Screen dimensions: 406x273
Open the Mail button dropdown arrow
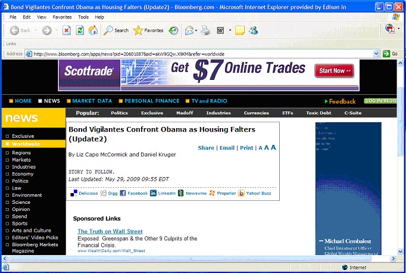(x=196, y=30)
